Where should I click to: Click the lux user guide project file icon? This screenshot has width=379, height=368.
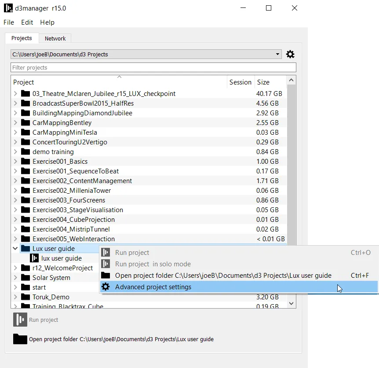click(35, 258)
